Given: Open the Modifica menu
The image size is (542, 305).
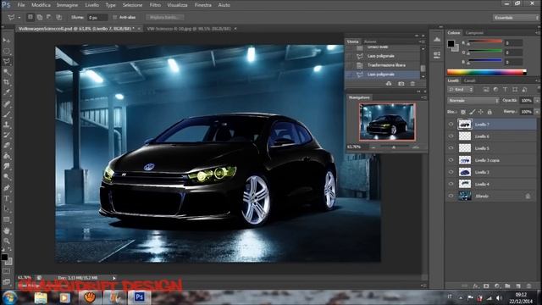Looking at the screenshot, I should tap(41, 5).
